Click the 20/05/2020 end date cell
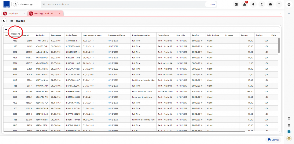 pos(118,46)
